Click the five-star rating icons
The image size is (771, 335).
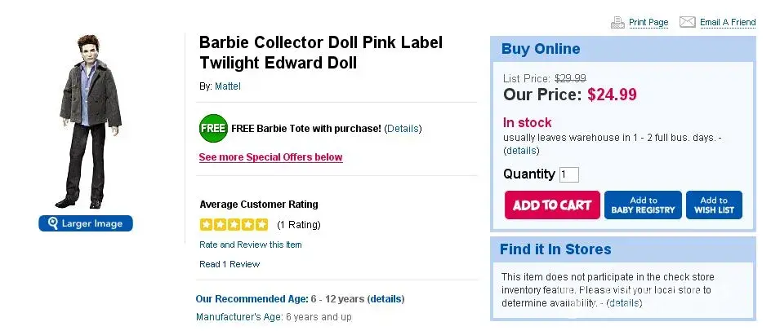click(234, 224)
